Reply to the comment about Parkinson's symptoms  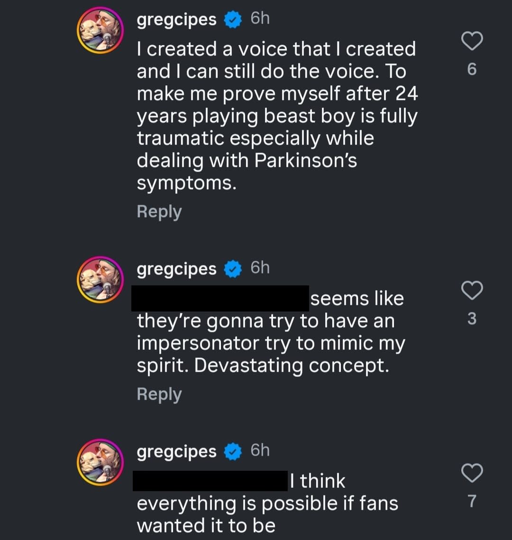[159, 211]
